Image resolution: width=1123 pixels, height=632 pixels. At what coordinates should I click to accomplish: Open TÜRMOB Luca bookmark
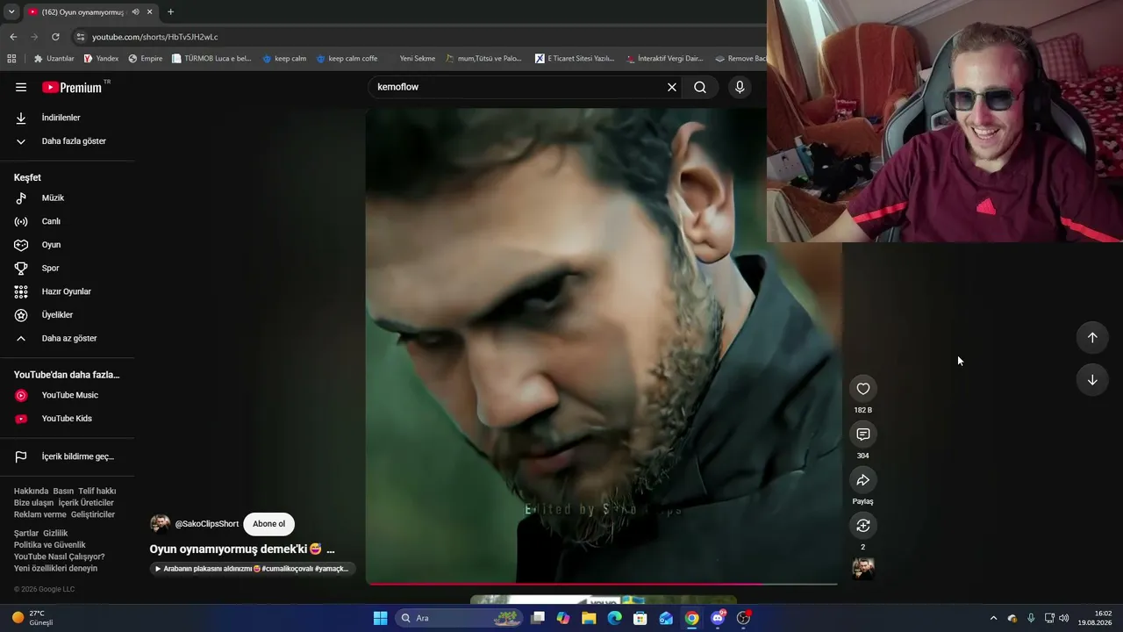(211, 59)
